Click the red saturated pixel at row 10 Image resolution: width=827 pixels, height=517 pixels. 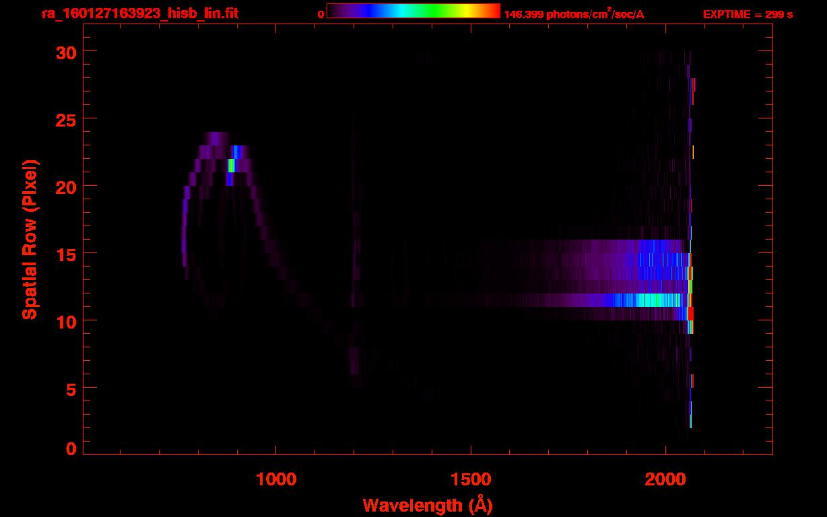pos(690,314)
